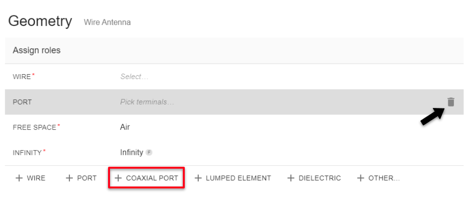Select the WIRE row label
Screen dimensions: 467x200
[22, 77]
